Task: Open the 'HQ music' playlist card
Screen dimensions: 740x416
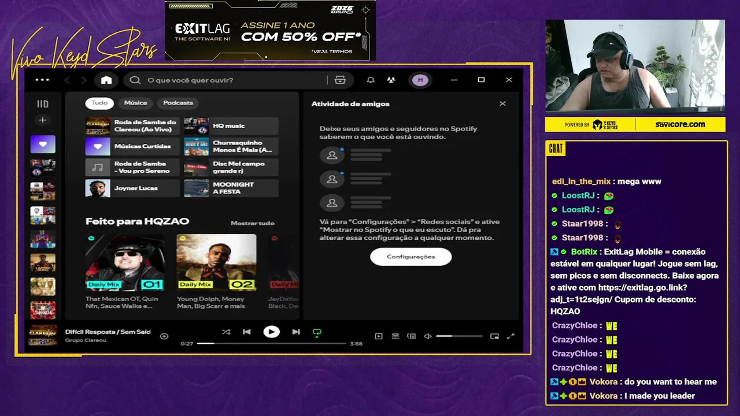Action: click(231, 126)
